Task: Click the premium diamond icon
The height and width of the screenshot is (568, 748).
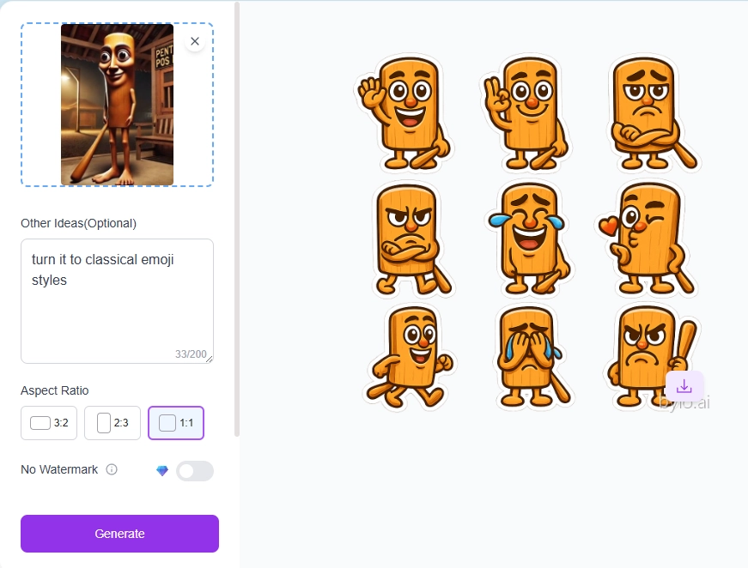Action: [x=162, y=469]
